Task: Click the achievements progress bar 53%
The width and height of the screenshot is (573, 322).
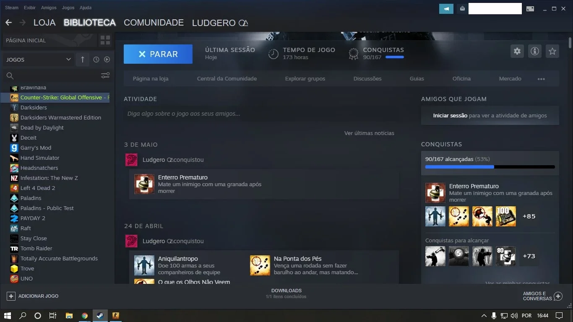Action: (490, 167)
